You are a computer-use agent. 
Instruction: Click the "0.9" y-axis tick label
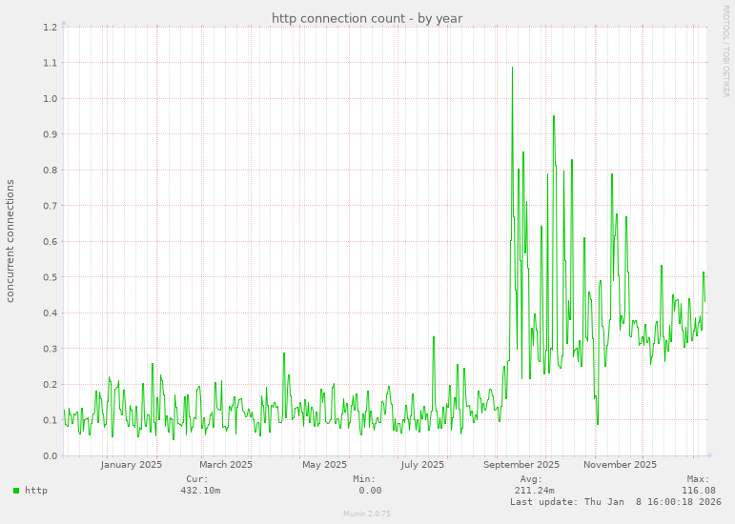51,134
